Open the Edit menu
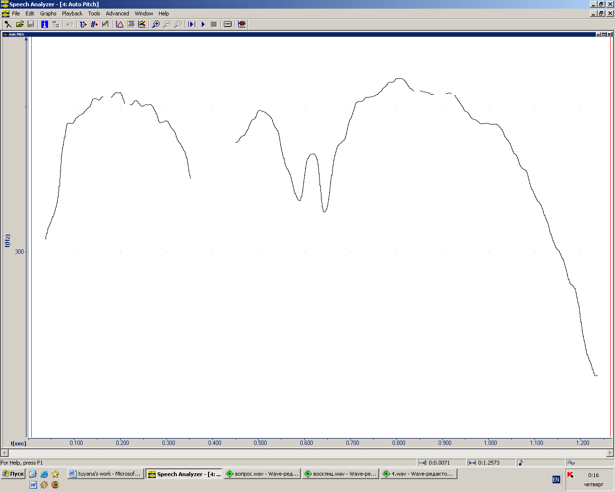This screenshot has width=615, height=492. pos(30,13)
